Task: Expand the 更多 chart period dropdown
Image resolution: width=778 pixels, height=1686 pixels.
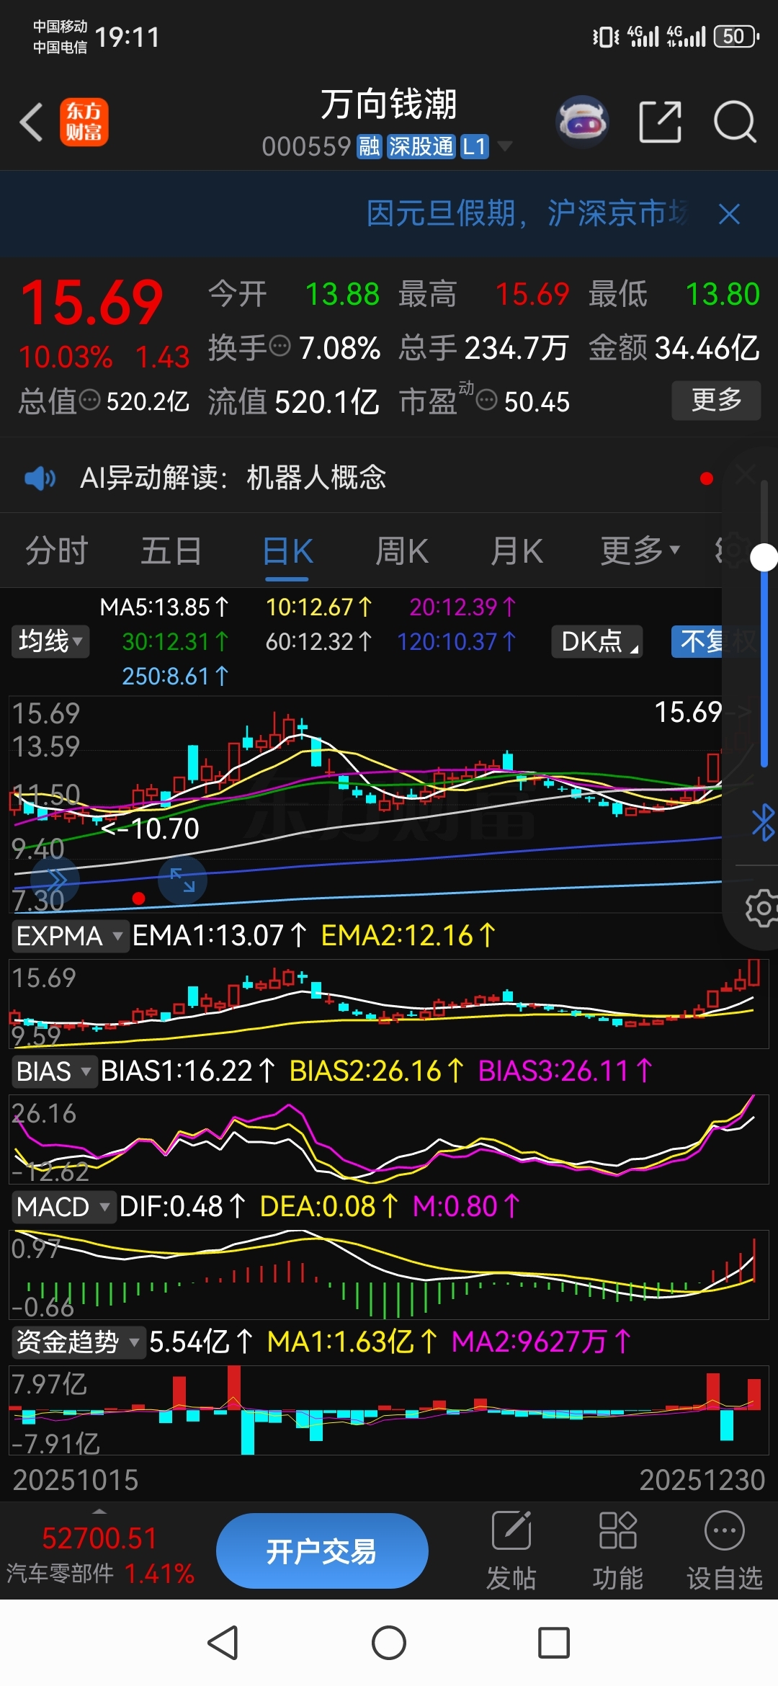Action: pos(640,551)
